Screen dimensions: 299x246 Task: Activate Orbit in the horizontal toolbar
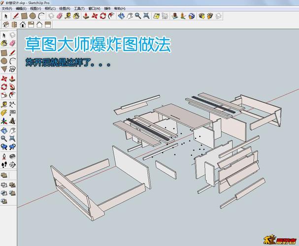pos(121,16)
